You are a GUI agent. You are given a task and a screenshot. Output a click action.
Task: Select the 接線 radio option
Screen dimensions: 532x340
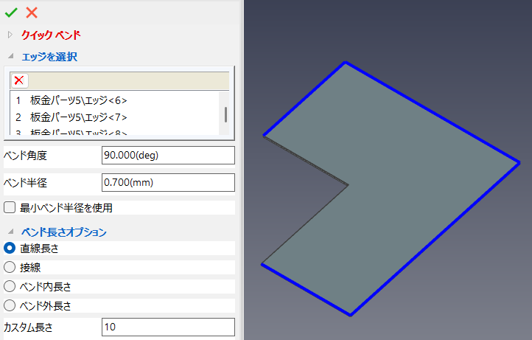pos(10,267)
